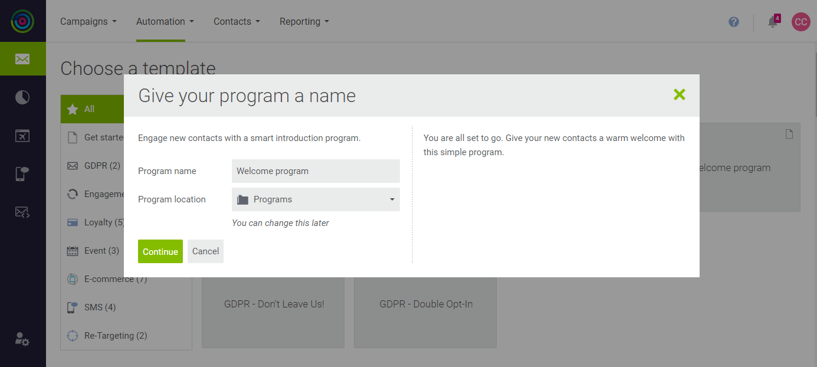This screenshot has height=367, width=817.
Task: Click the star icon beside All
Action: 73,109
